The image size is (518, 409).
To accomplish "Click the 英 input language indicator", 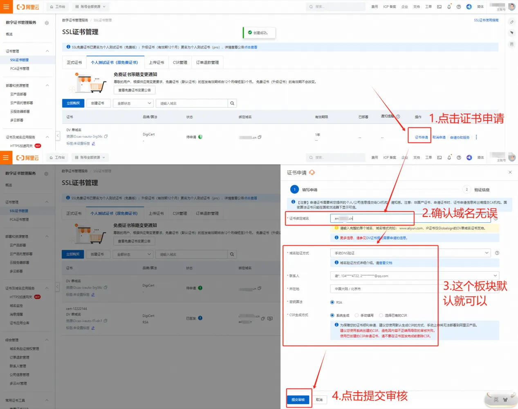I will pyautogui.click(x=496, y=400).
